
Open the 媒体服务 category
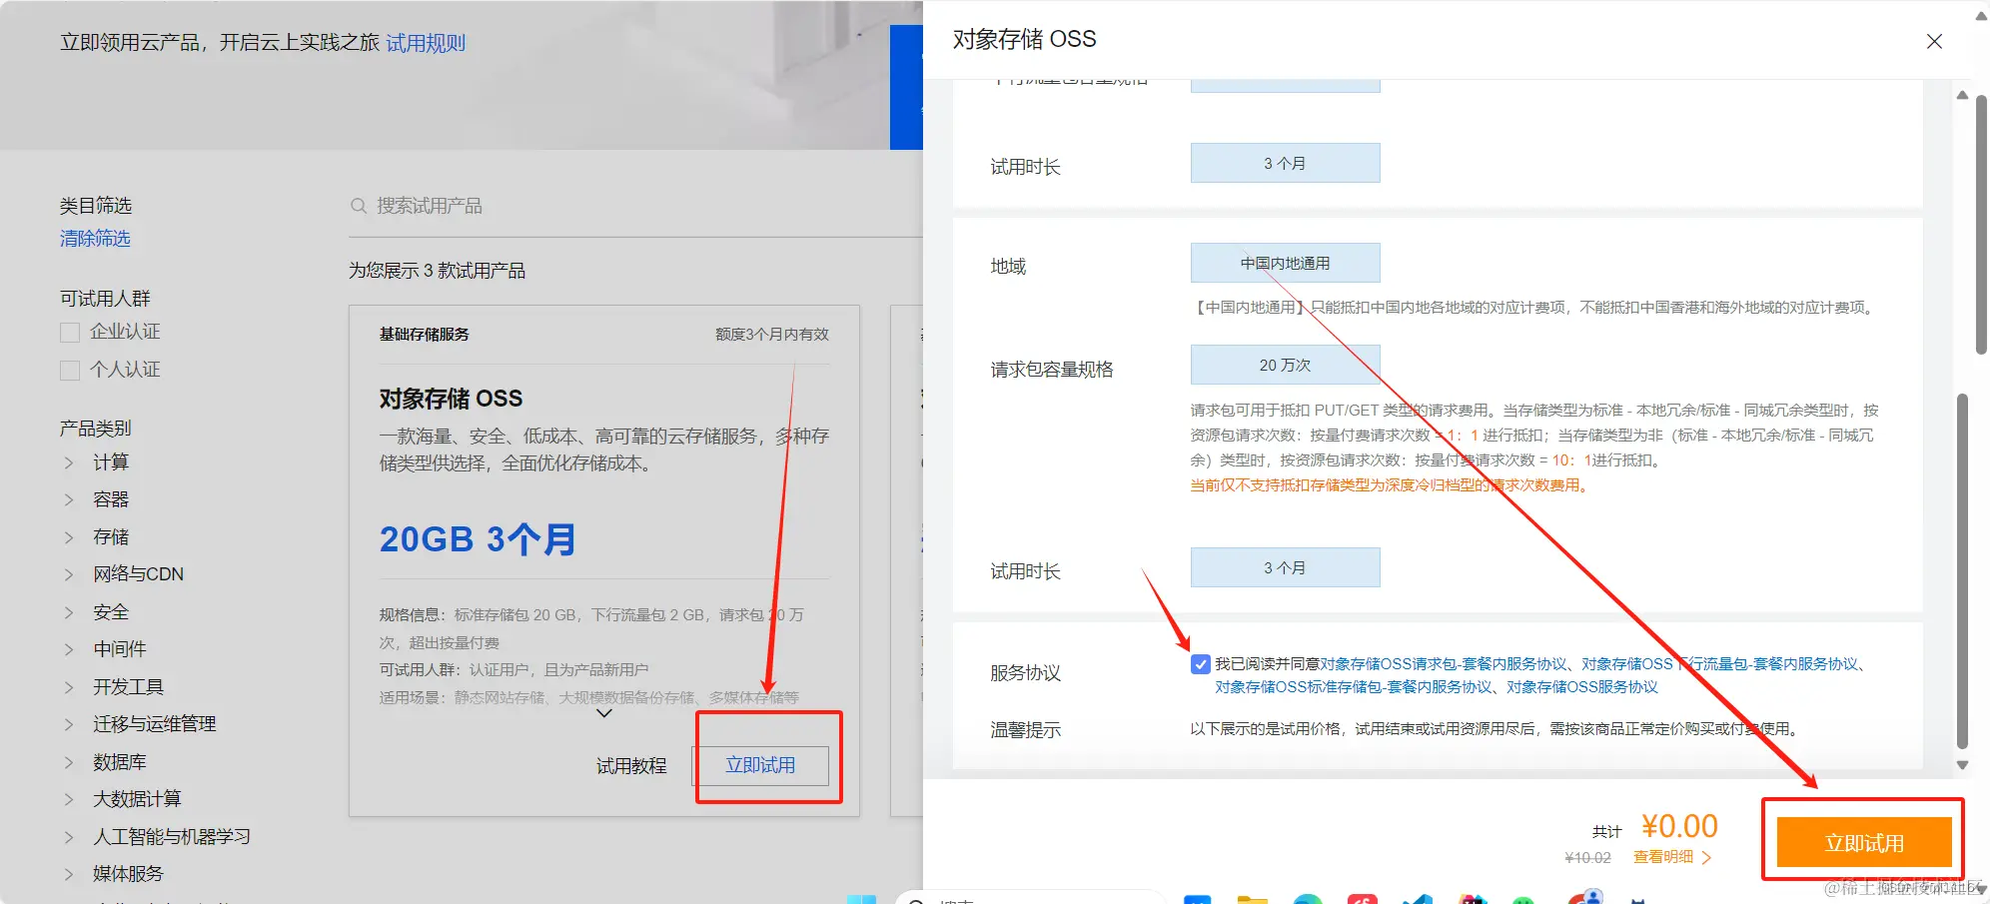click(x=128, y=874)
